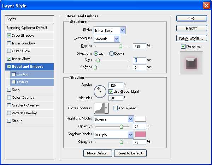The width and height of the screenshot is (212, 165).
Task: Open the pink Shadow color swatch
Action: (140, 134)
